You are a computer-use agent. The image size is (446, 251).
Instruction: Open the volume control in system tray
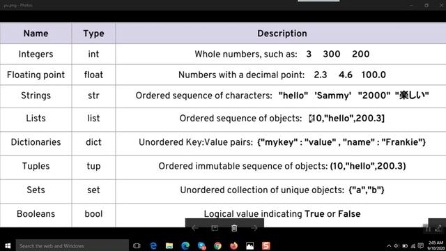click(397, 246)
